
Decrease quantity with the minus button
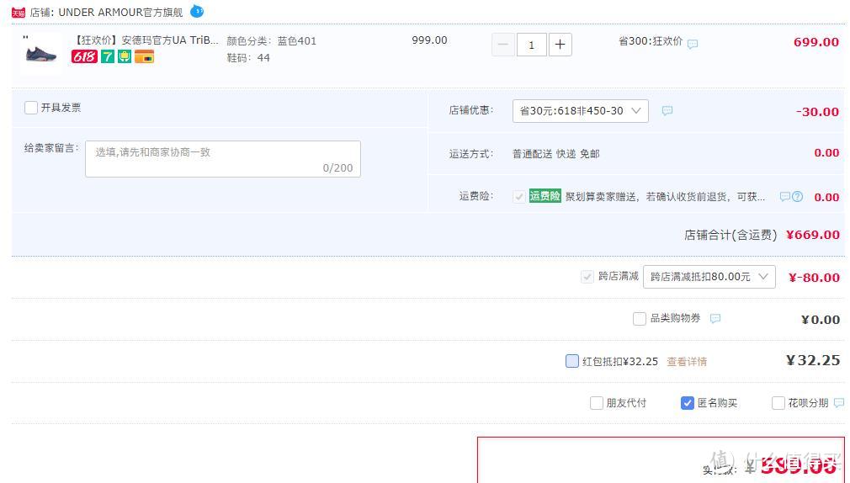tap(503, 45)
